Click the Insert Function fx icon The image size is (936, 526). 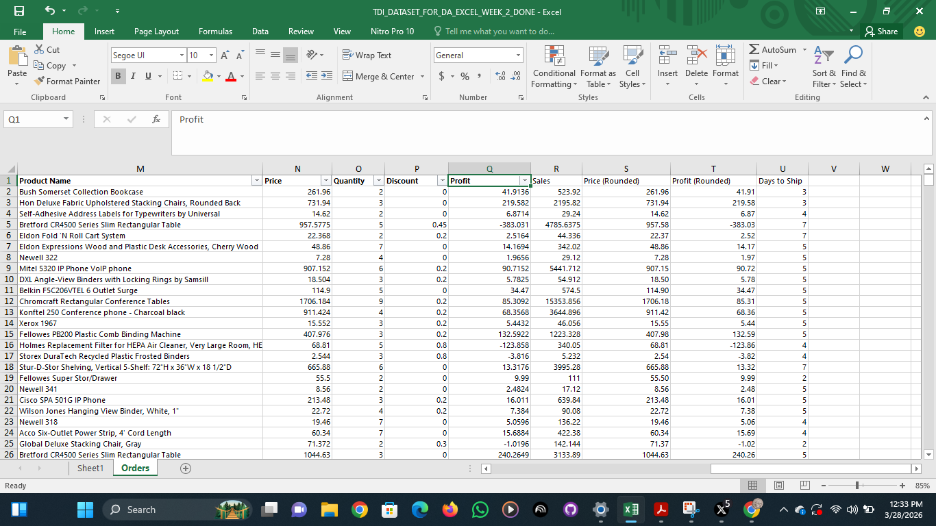pyautogui.click(x=156, y=119)
